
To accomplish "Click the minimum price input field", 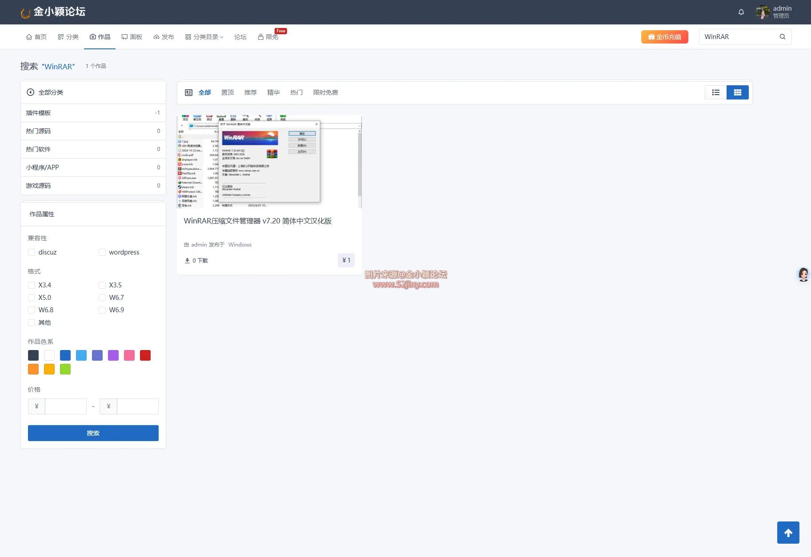I will 65,406.
